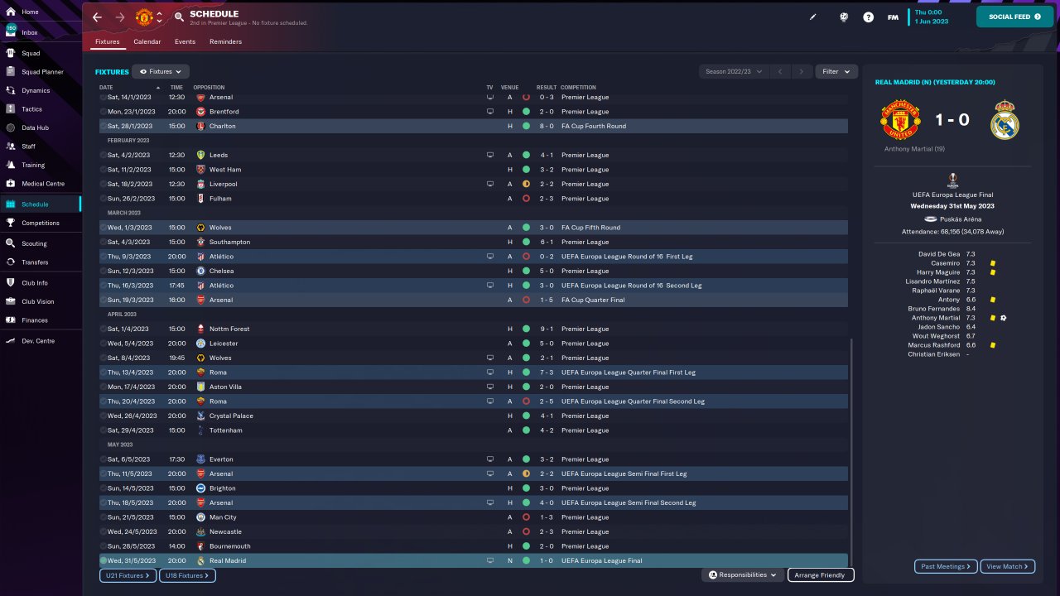Click the Real Madrid crest in the match panel
This screenshot has height=596, width=1060.
tap(1005, 120)
